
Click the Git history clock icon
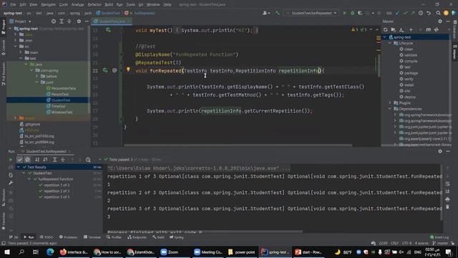point(421,13)
